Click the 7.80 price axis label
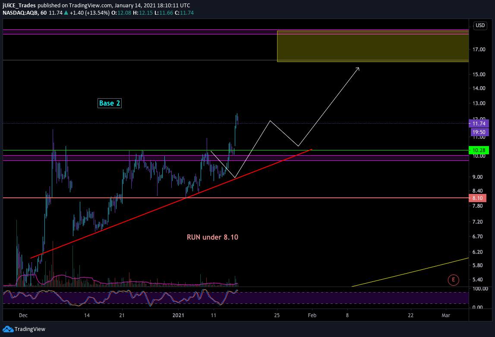This screenshot has width=495, height=337. (478, 206)
